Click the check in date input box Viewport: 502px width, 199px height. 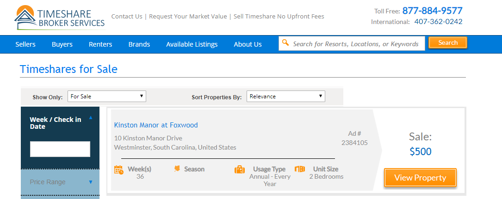60,149
